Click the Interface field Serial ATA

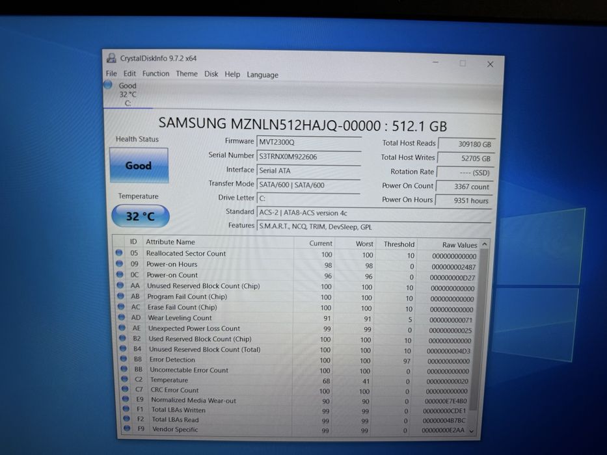coord(308,170)
